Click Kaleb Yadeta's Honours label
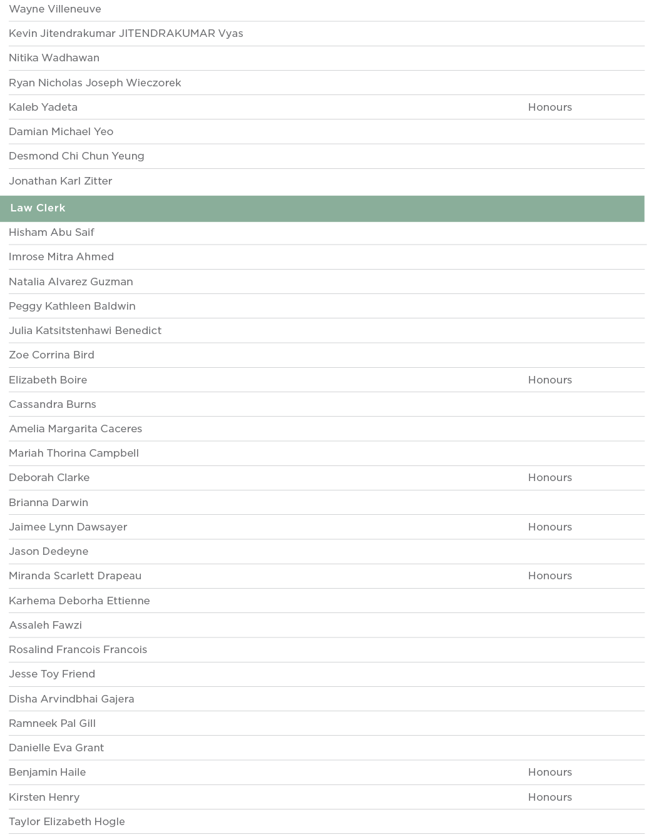 pos(549,108)
